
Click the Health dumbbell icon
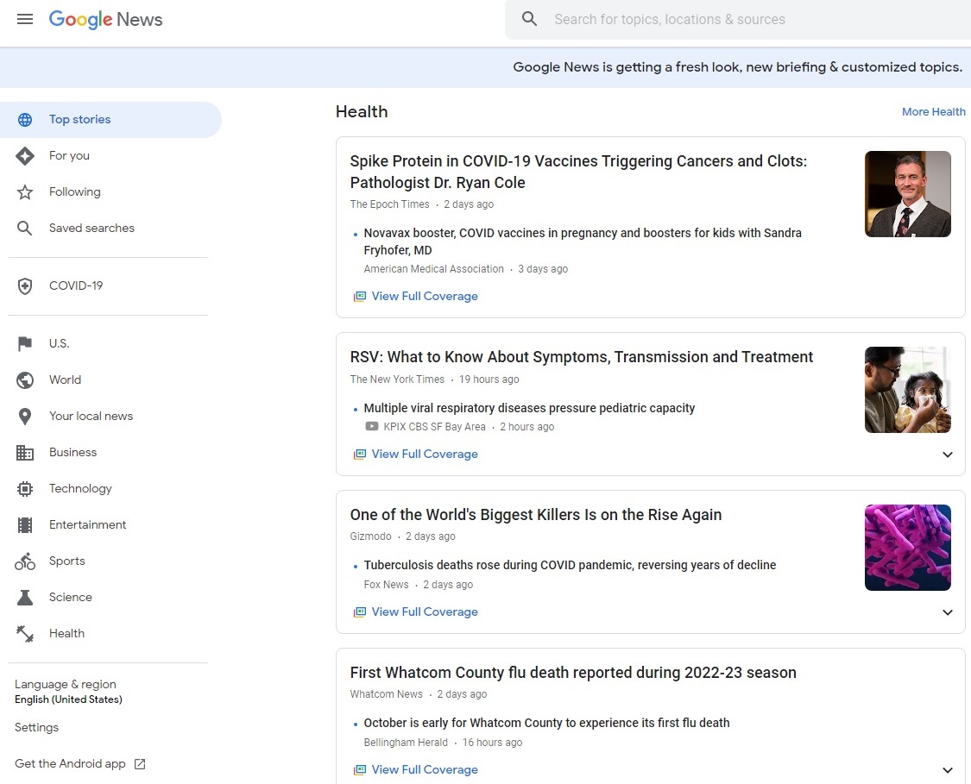pyautogui.click(x=25, y=634)
